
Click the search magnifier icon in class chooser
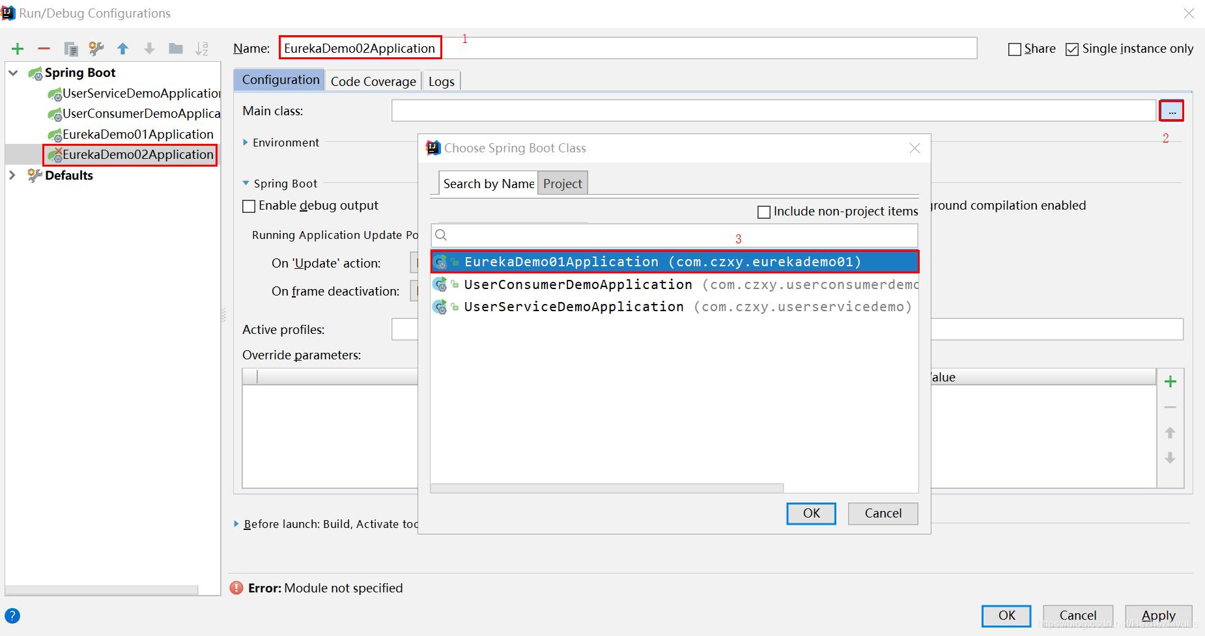[441, 235]
